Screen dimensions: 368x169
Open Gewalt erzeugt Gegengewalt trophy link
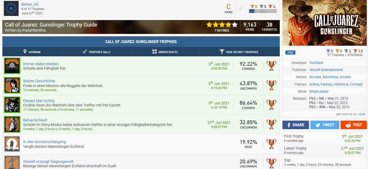48,161
